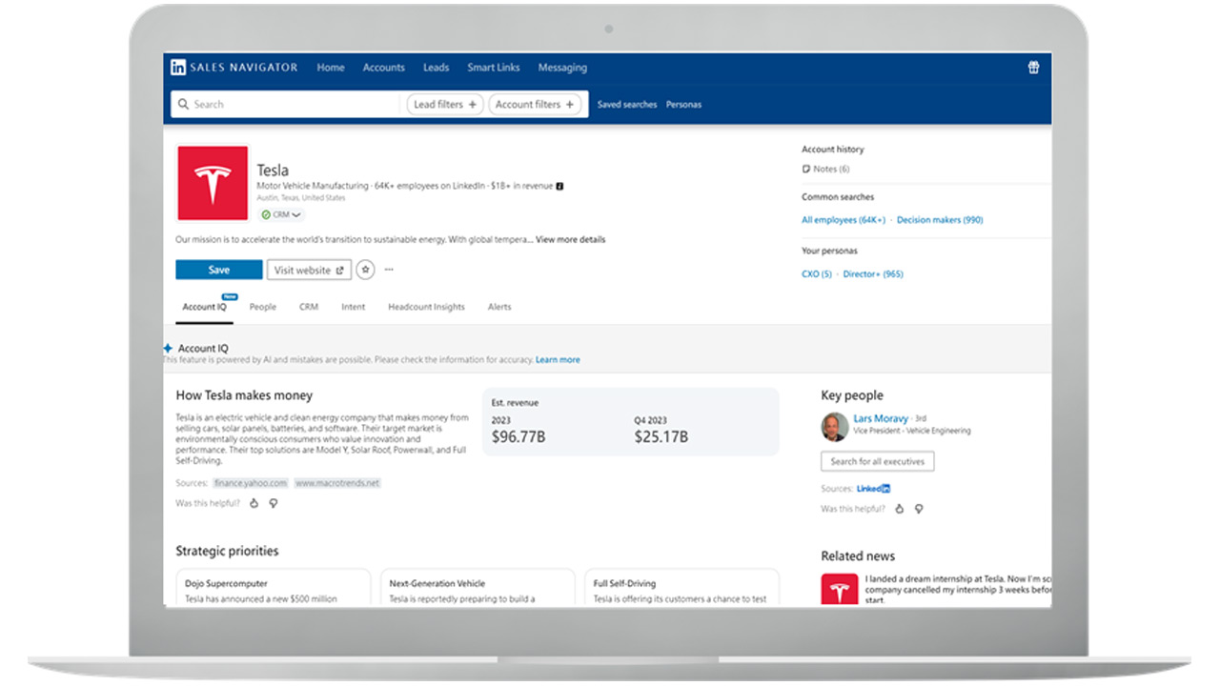The image size is (1220, 686).
Task: Click the 2023 revenue $96.77B value
Action: (518, 436)
